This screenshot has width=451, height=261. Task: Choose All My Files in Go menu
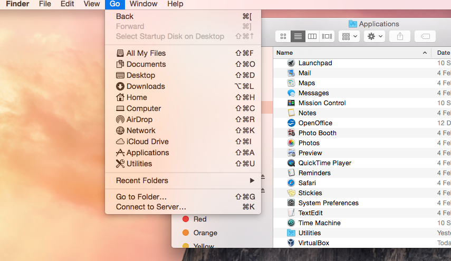[183, 53]
